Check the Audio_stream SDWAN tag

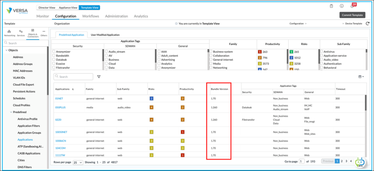tap(106, 52)
